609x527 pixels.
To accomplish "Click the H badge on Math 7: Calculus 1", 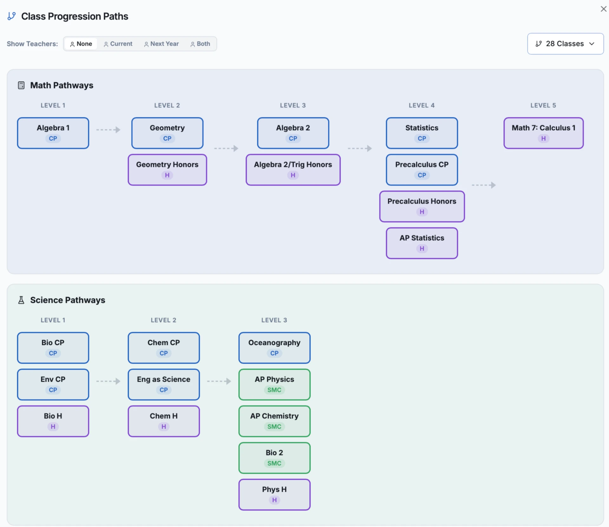I will click(x=543, y=139).
